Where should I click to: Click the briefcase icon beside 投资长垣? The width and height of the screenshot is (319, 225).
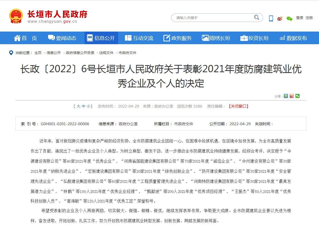(244, 38)
